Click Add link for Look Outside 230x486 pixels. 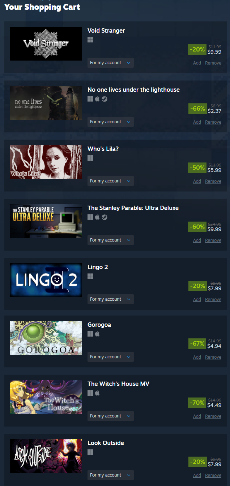(x=197, y=475)
